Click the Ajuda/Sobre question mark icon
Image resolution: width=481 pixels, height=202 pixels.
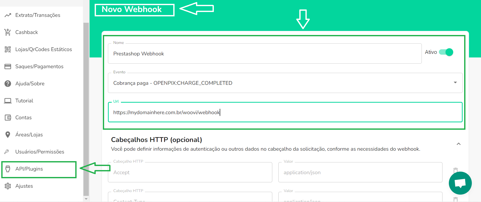coord(8,84)
